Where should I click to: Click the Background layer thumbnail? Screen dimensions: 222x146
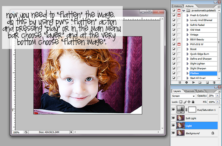coord(180,133)
